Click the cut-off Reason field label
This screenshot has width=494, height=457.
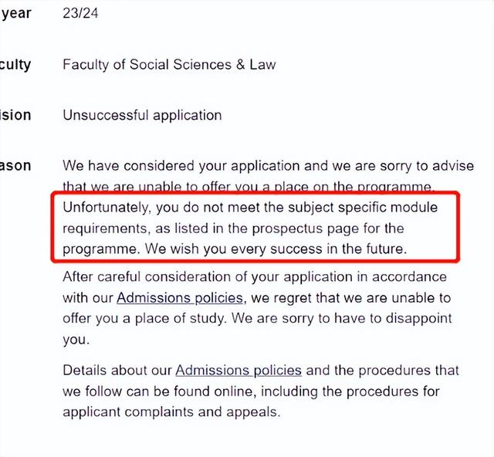tap(15, 166)
